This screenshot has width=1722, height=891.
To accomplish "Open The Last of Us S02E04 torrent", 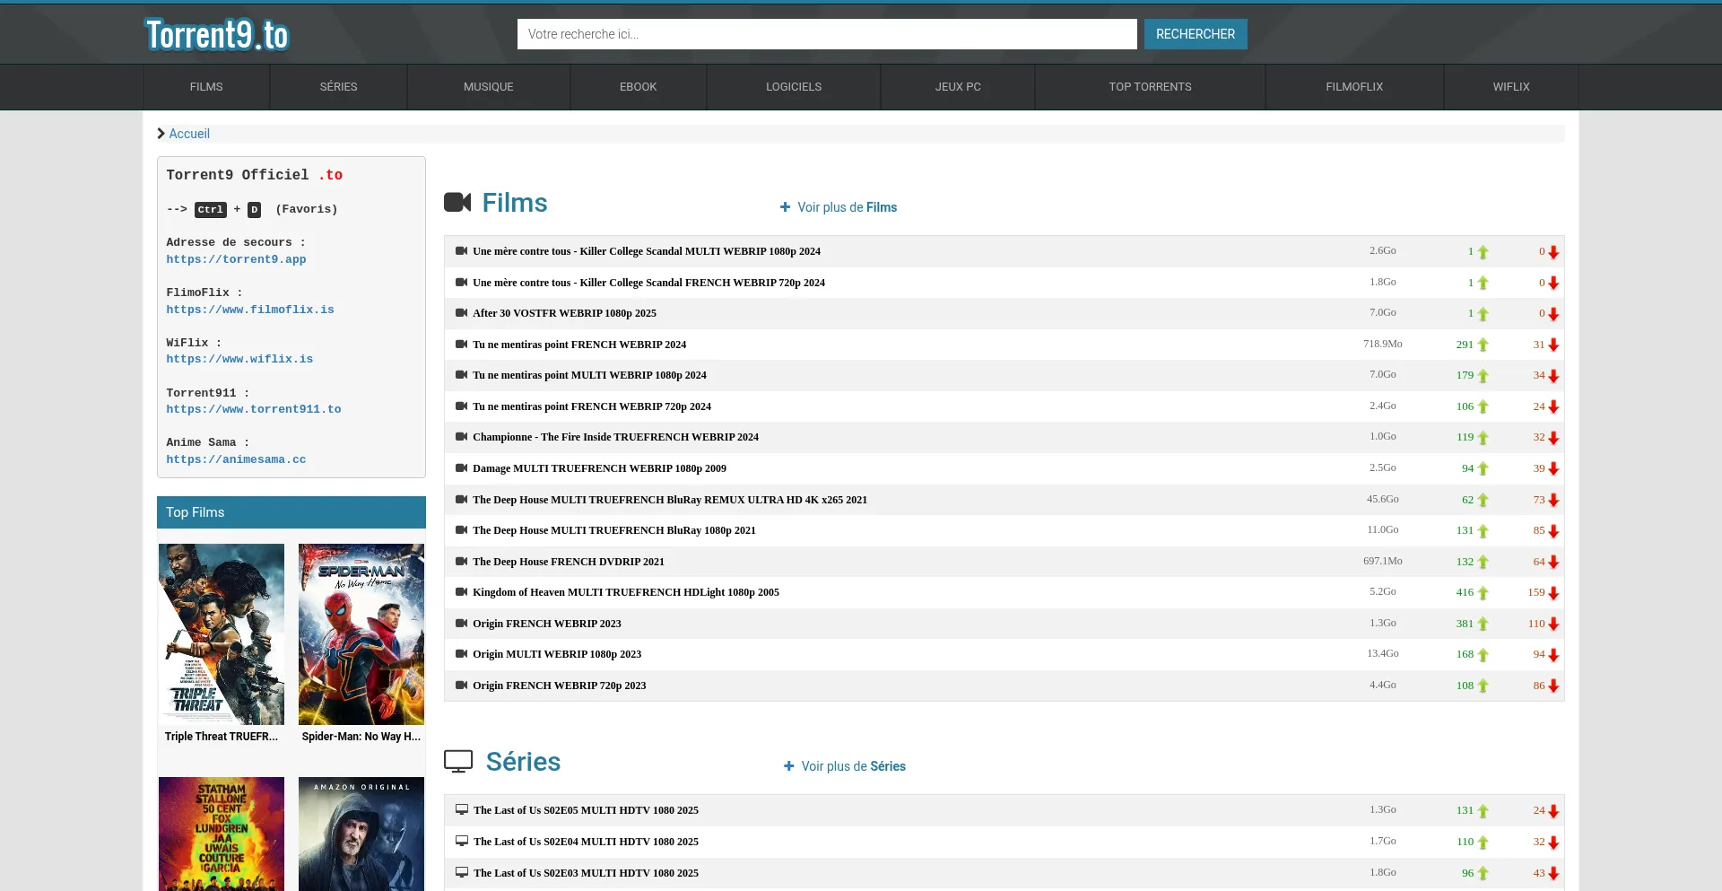I will click(x=586, y=842).
